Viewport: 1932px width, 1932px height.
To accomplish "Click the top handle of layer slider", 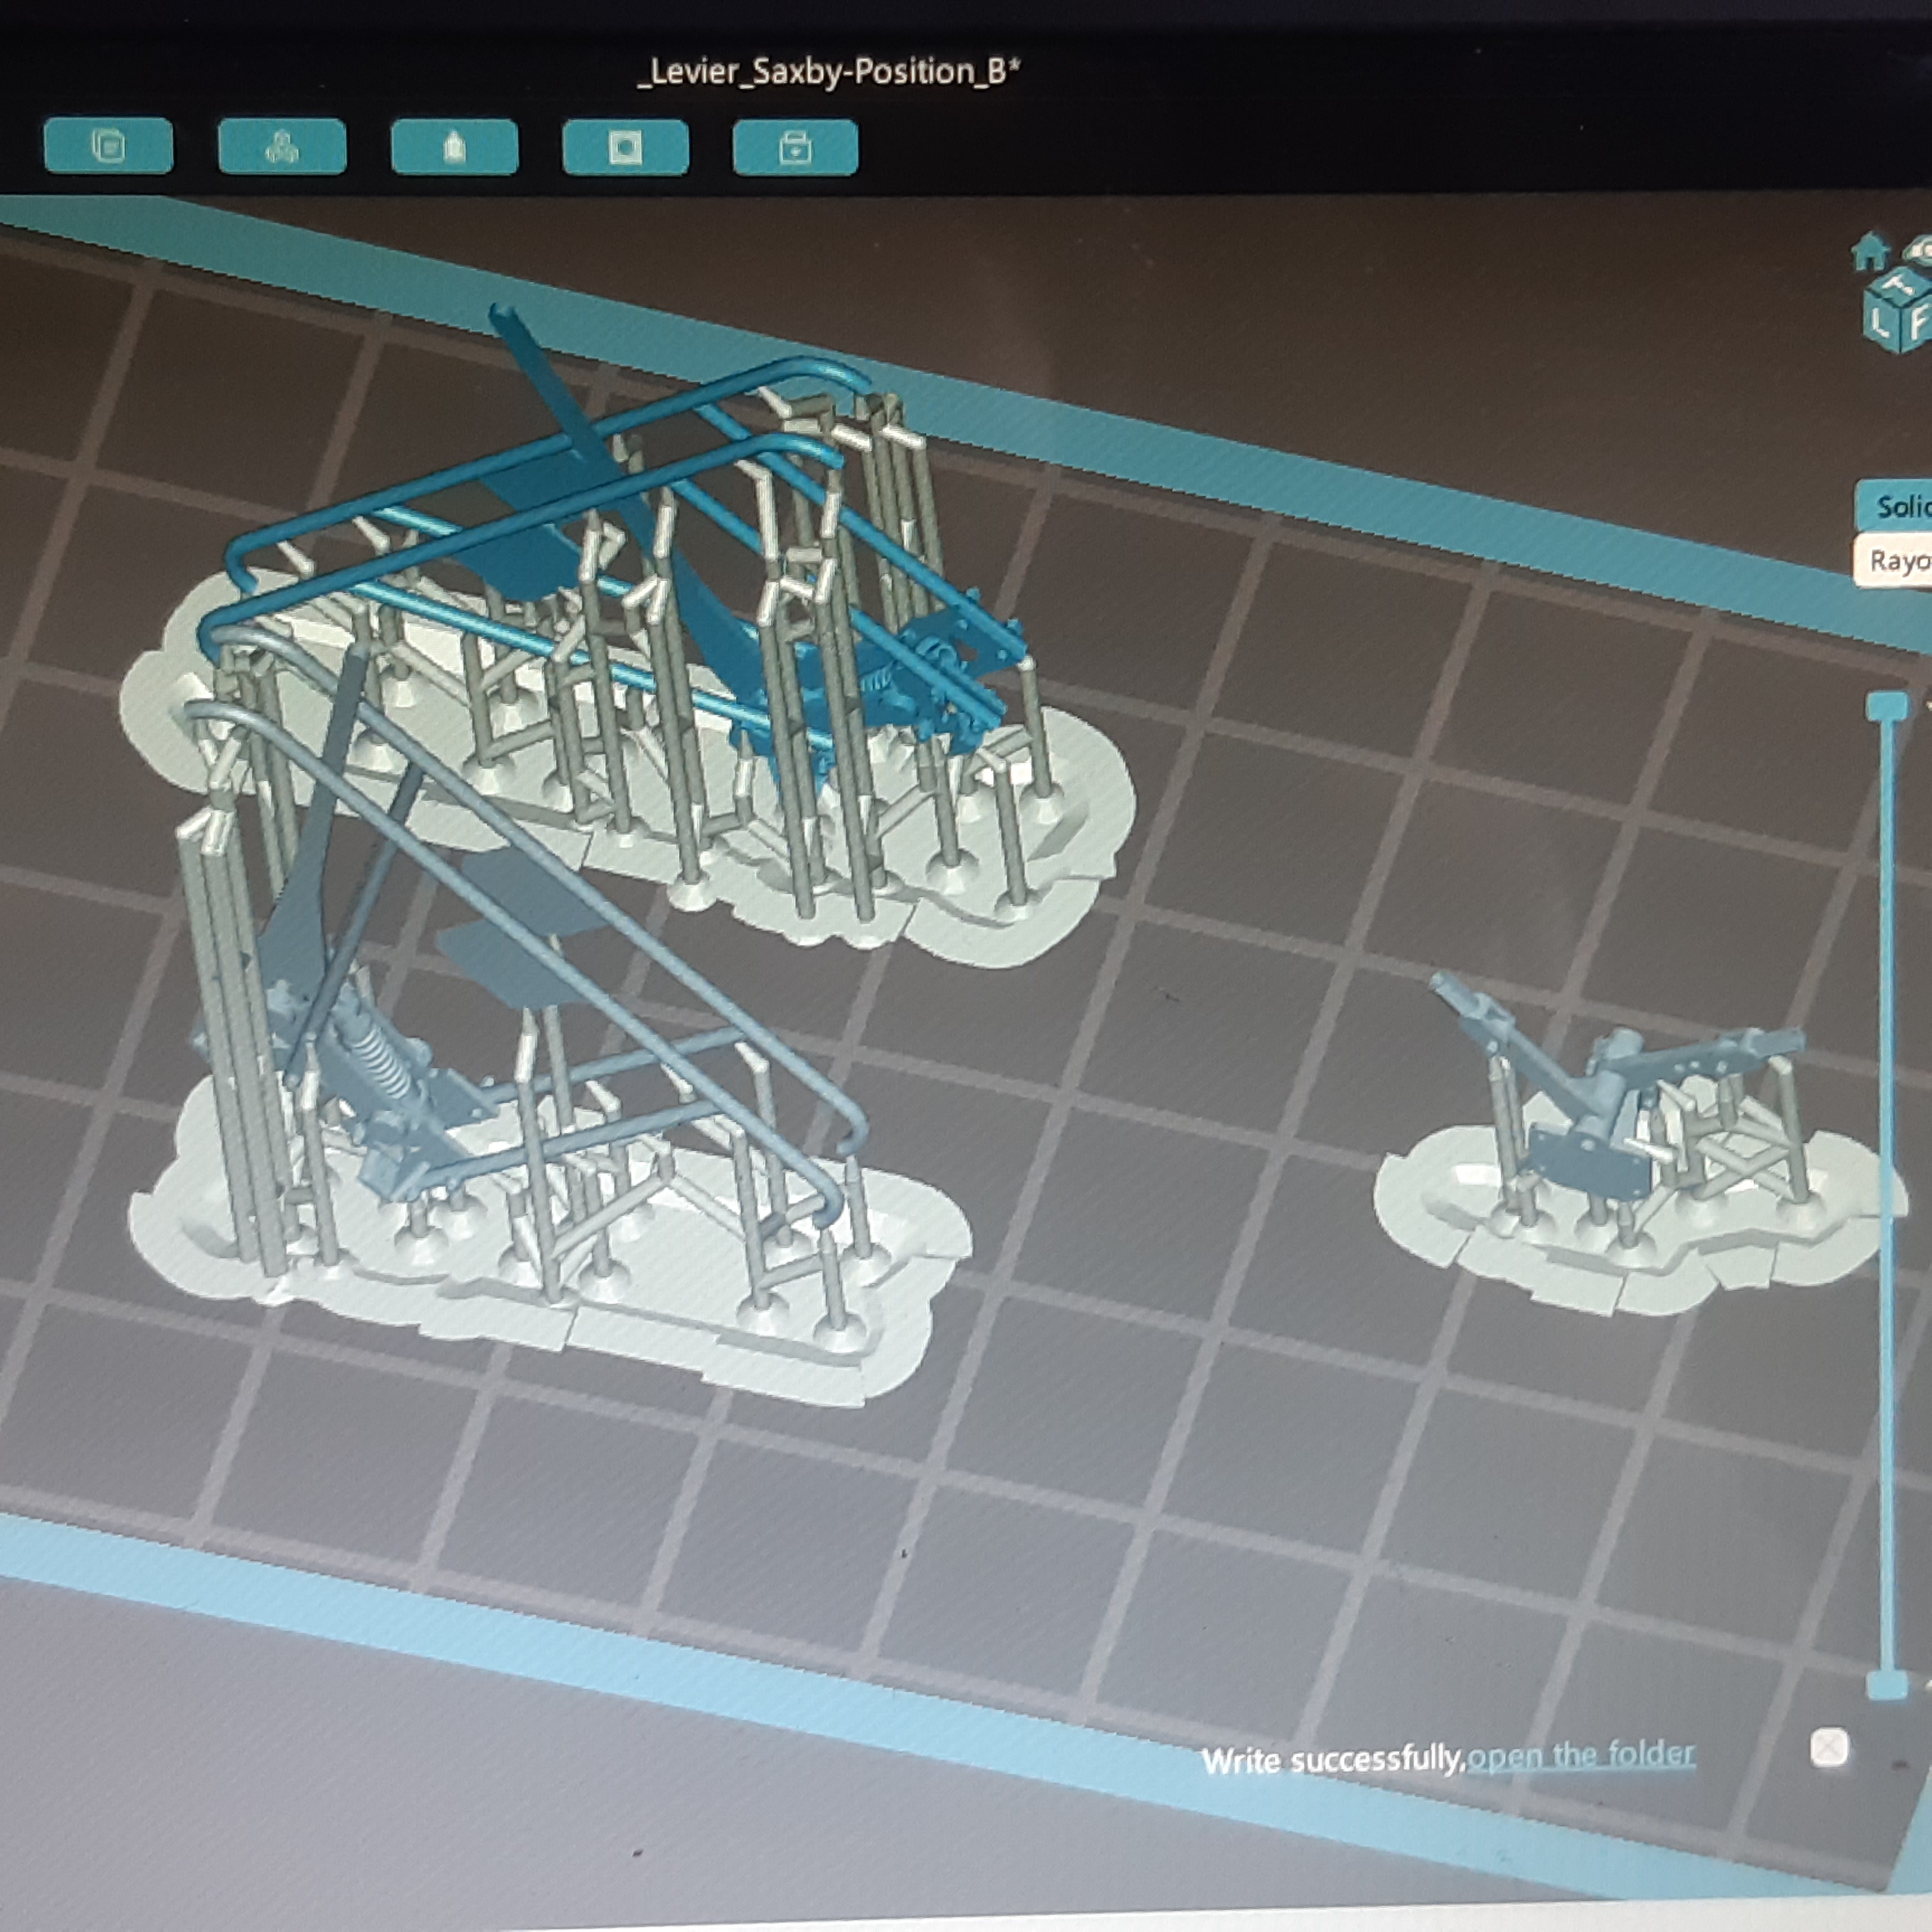I will coord(1886,706).
